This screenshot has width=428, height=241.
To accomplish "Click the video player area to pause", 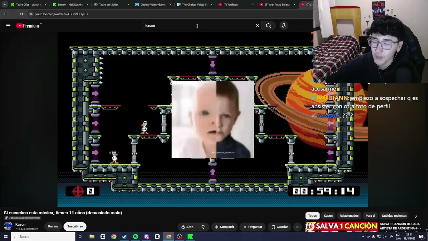I will tap(213, 119).
